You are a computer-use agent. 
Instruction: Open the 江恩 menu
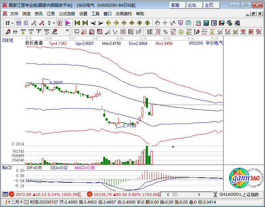[x=51, y=14]
